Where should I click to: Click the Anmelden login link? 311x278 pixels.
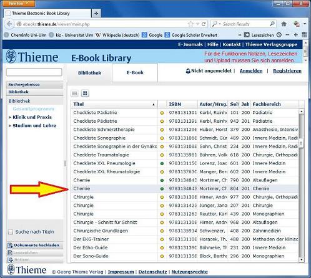(251, 71)
